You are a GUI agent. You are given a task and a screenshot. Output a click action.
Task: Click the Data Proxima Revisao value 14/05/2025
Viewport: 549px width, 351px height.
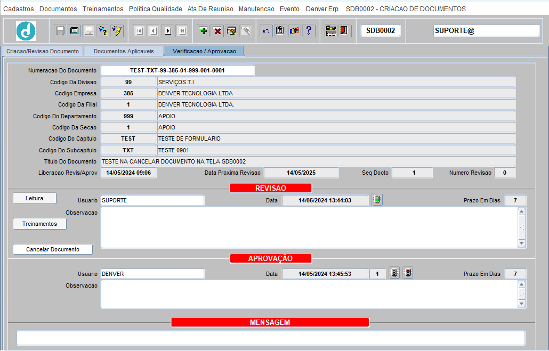(x=301, y=173)
